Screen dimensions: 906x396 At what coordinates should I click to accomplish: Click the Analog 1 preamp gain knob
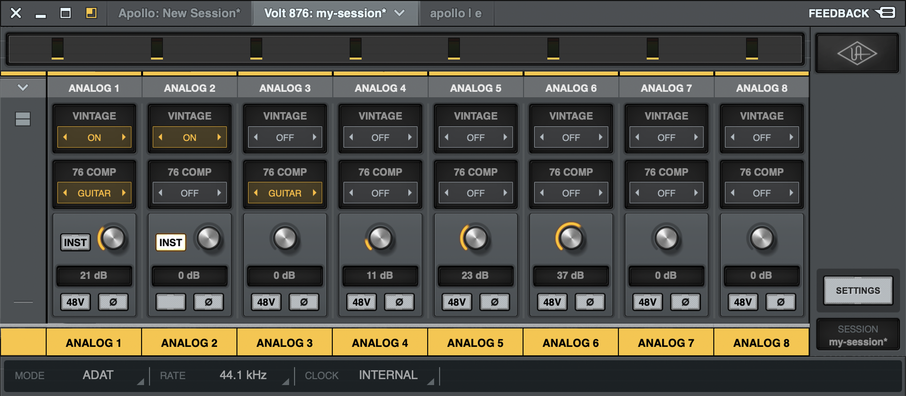click(113, 239)
